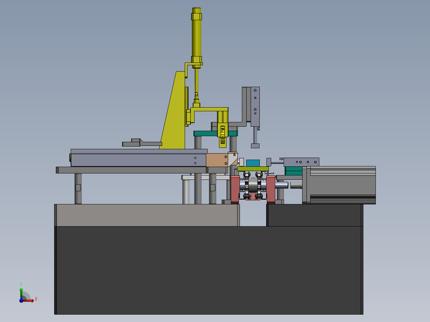
Task: Select the chain sprocket hub between pink supports
Action: [253, 185]
